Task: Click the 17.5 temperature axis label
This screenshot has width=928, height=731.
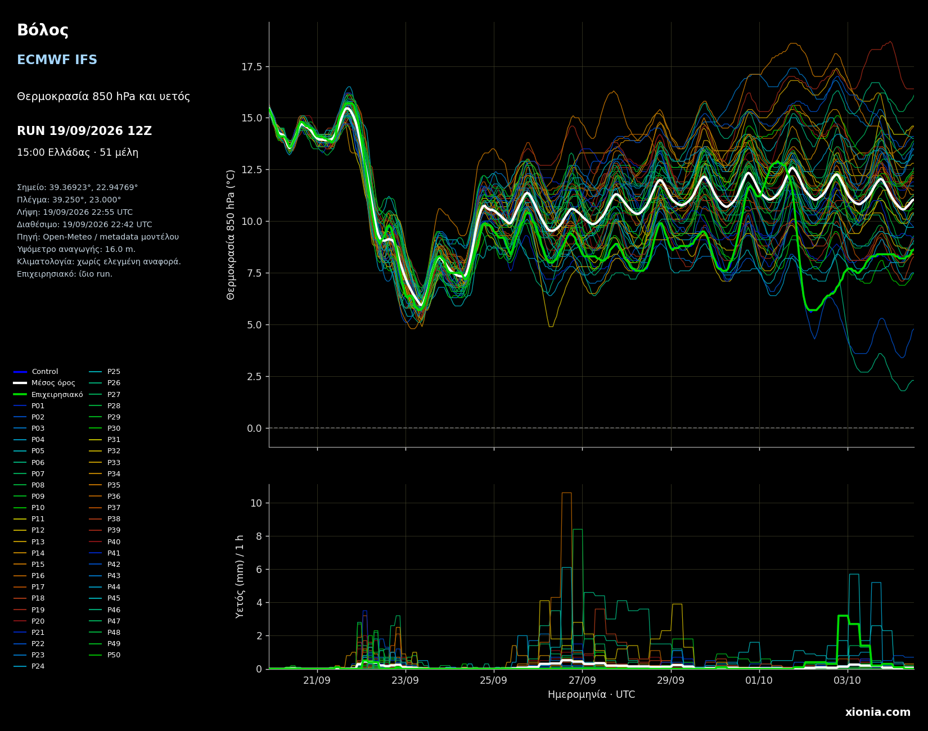Action: coord(251,67)
